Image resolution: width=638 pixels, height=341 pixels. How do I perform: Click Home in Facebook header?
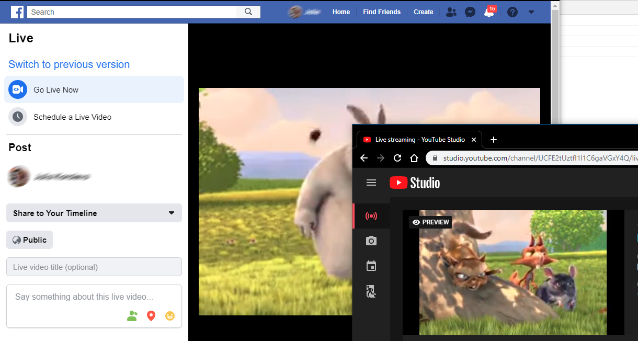pyautogui.click(x=341, y=12)
